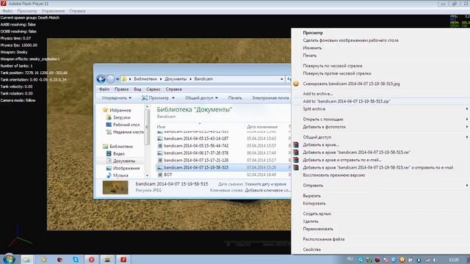Select Add to bandicam zip archive entry
Screen dimensions: 470x264
tap(346, 101)
